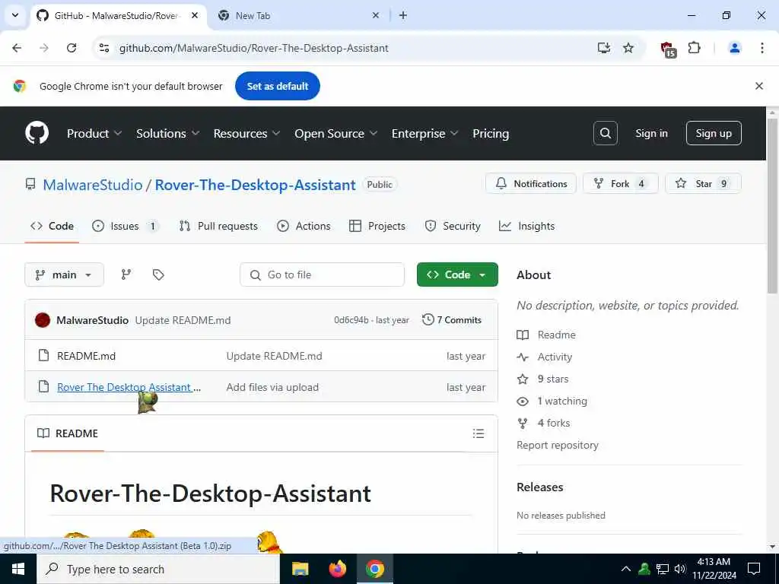Click Report repository link
This screenshot has width=779, height=584.
(x=558, y=445)
